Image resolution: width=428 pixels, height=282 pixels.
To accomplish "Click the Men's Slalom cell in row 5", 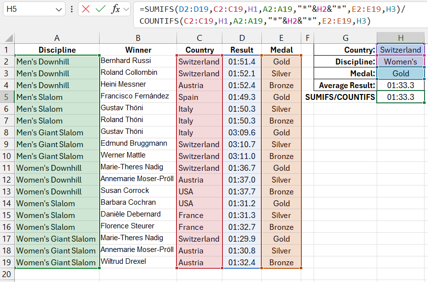I will click(57, 97).
